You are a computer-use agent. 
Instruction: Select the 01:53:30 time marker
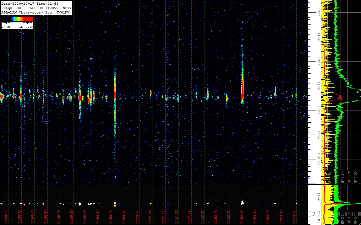(282, 217)
